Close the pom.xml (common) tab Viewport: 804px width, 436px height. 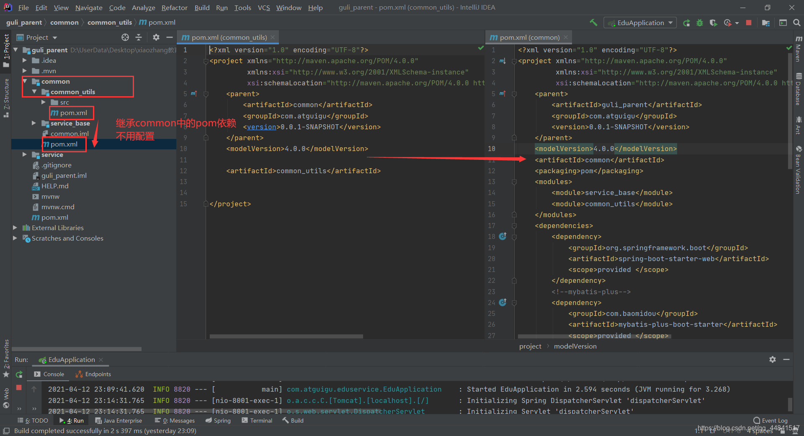point(566,37)
